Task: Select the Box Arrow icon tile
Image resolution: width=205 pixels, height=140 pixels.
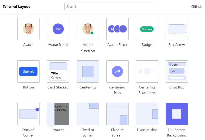Action: tap(177, 29)
